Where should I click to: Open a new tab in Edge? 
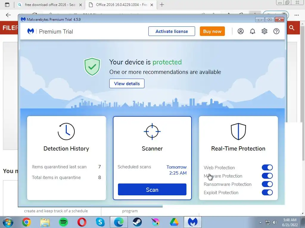point(162,5)
